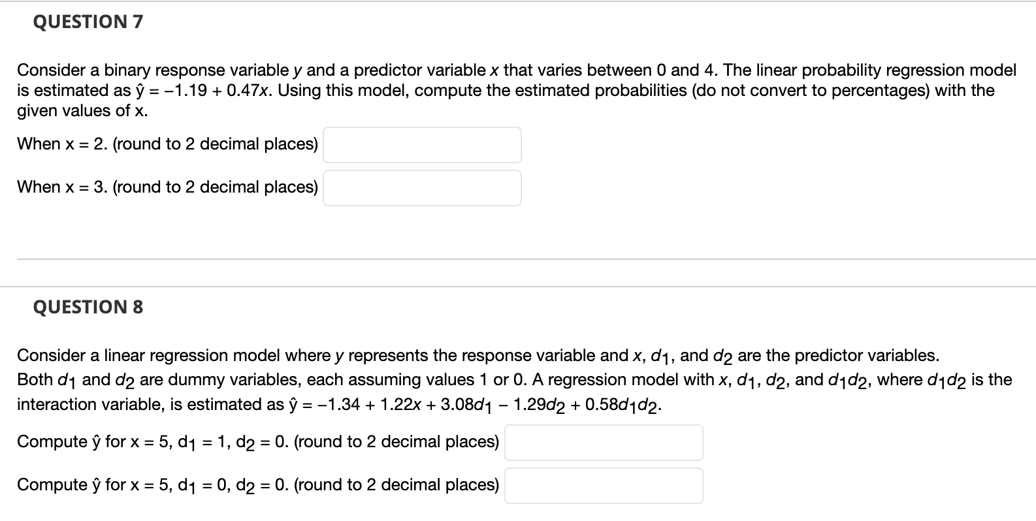Place cursor in the x = 2 probability field
The width and height of the screenshot is (1036, 521).
pyautogui.click(x=421, y=145)
